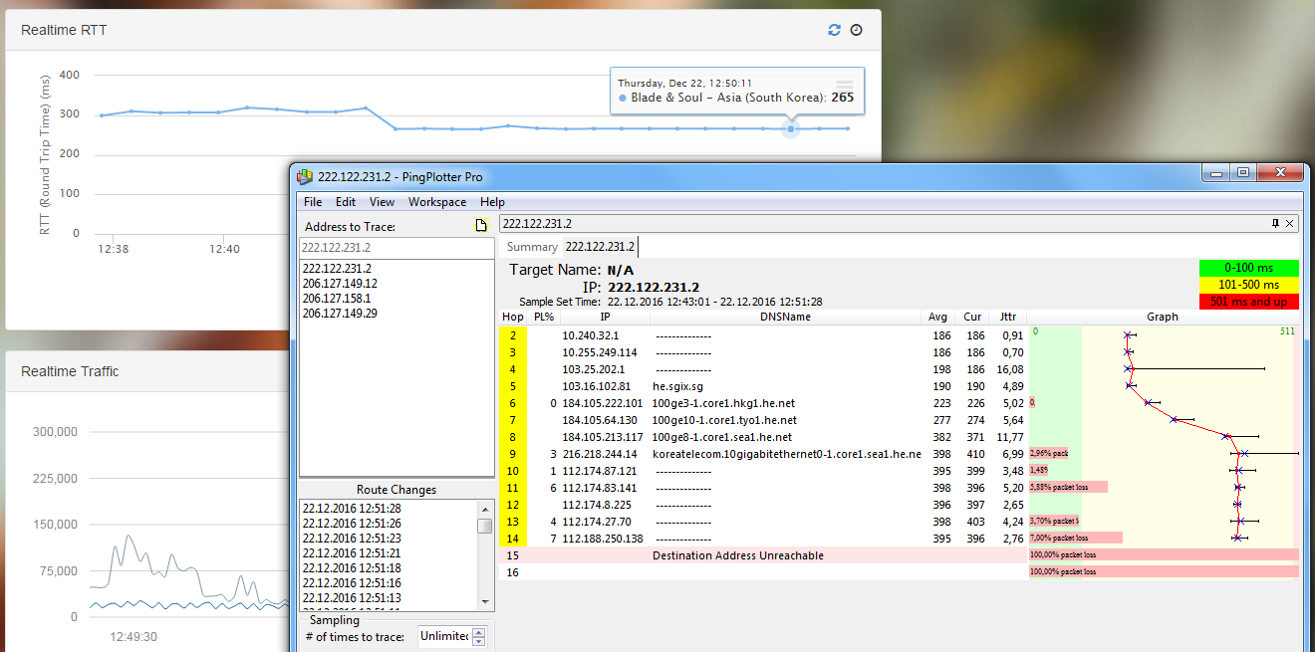Image resolution: width=1315 pixels, height=652 pixels.
Task: Click the Cur column header
Action: [x=972, y=317]
